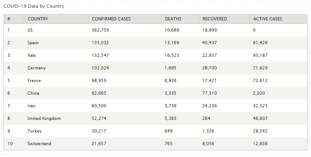Click China's recovered value 77,310

(x=210, y=93)
